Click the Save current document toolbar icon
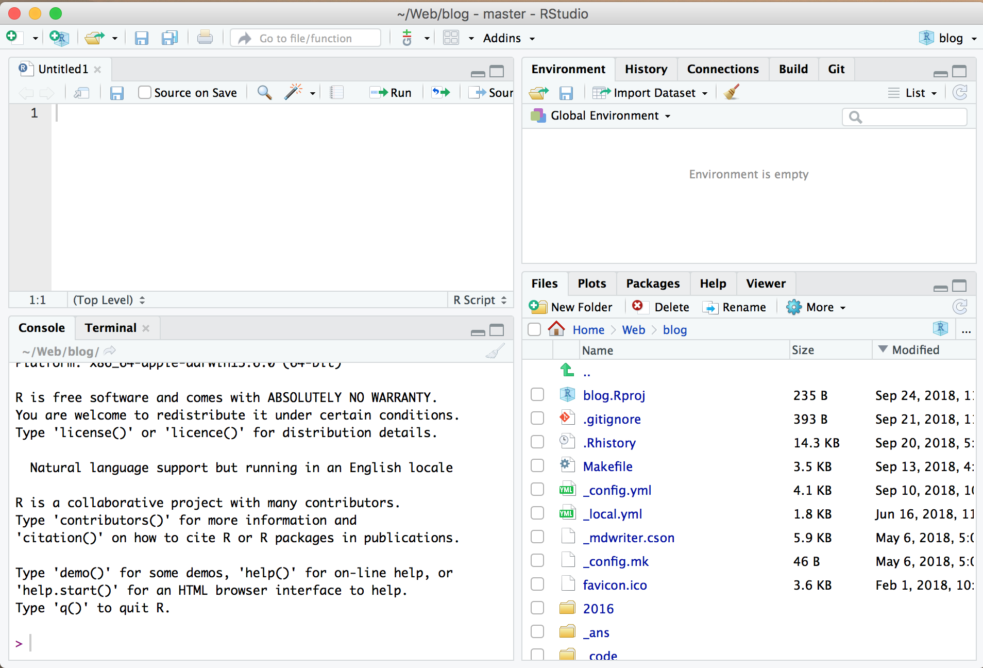 [141, 38]
